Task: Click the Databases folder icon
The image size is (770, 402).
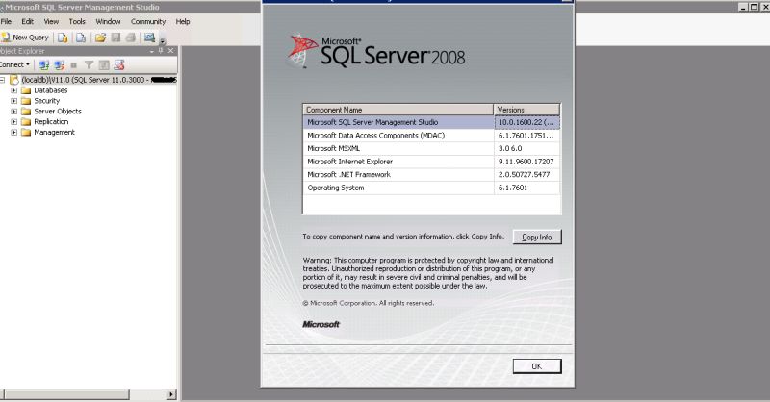Action: (x=26, y=90)
